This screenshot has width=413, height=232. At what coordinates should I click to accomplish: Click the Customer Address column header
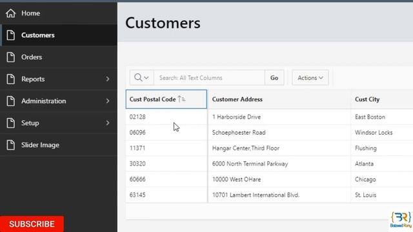(279, 99)
